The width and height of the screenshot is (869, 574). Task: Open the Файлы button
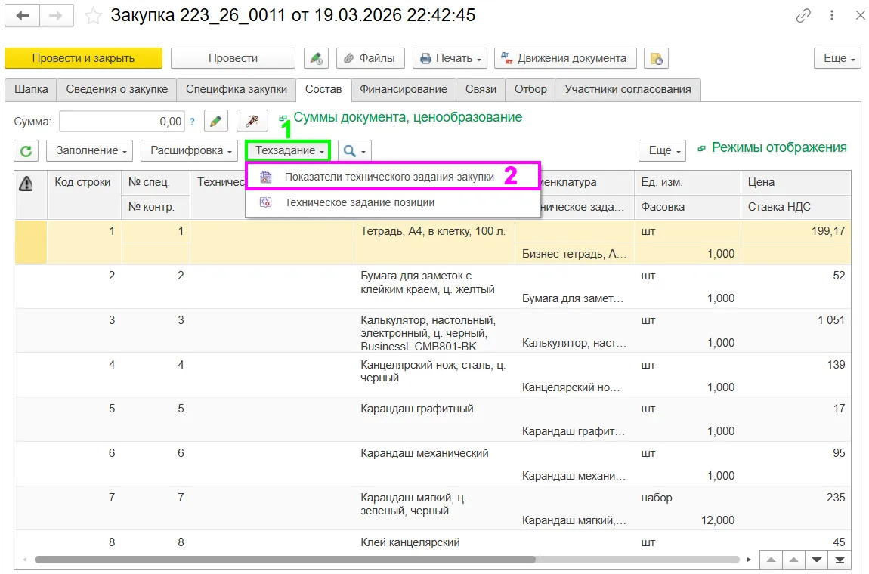pyautogui.click(x=370, y=58)
